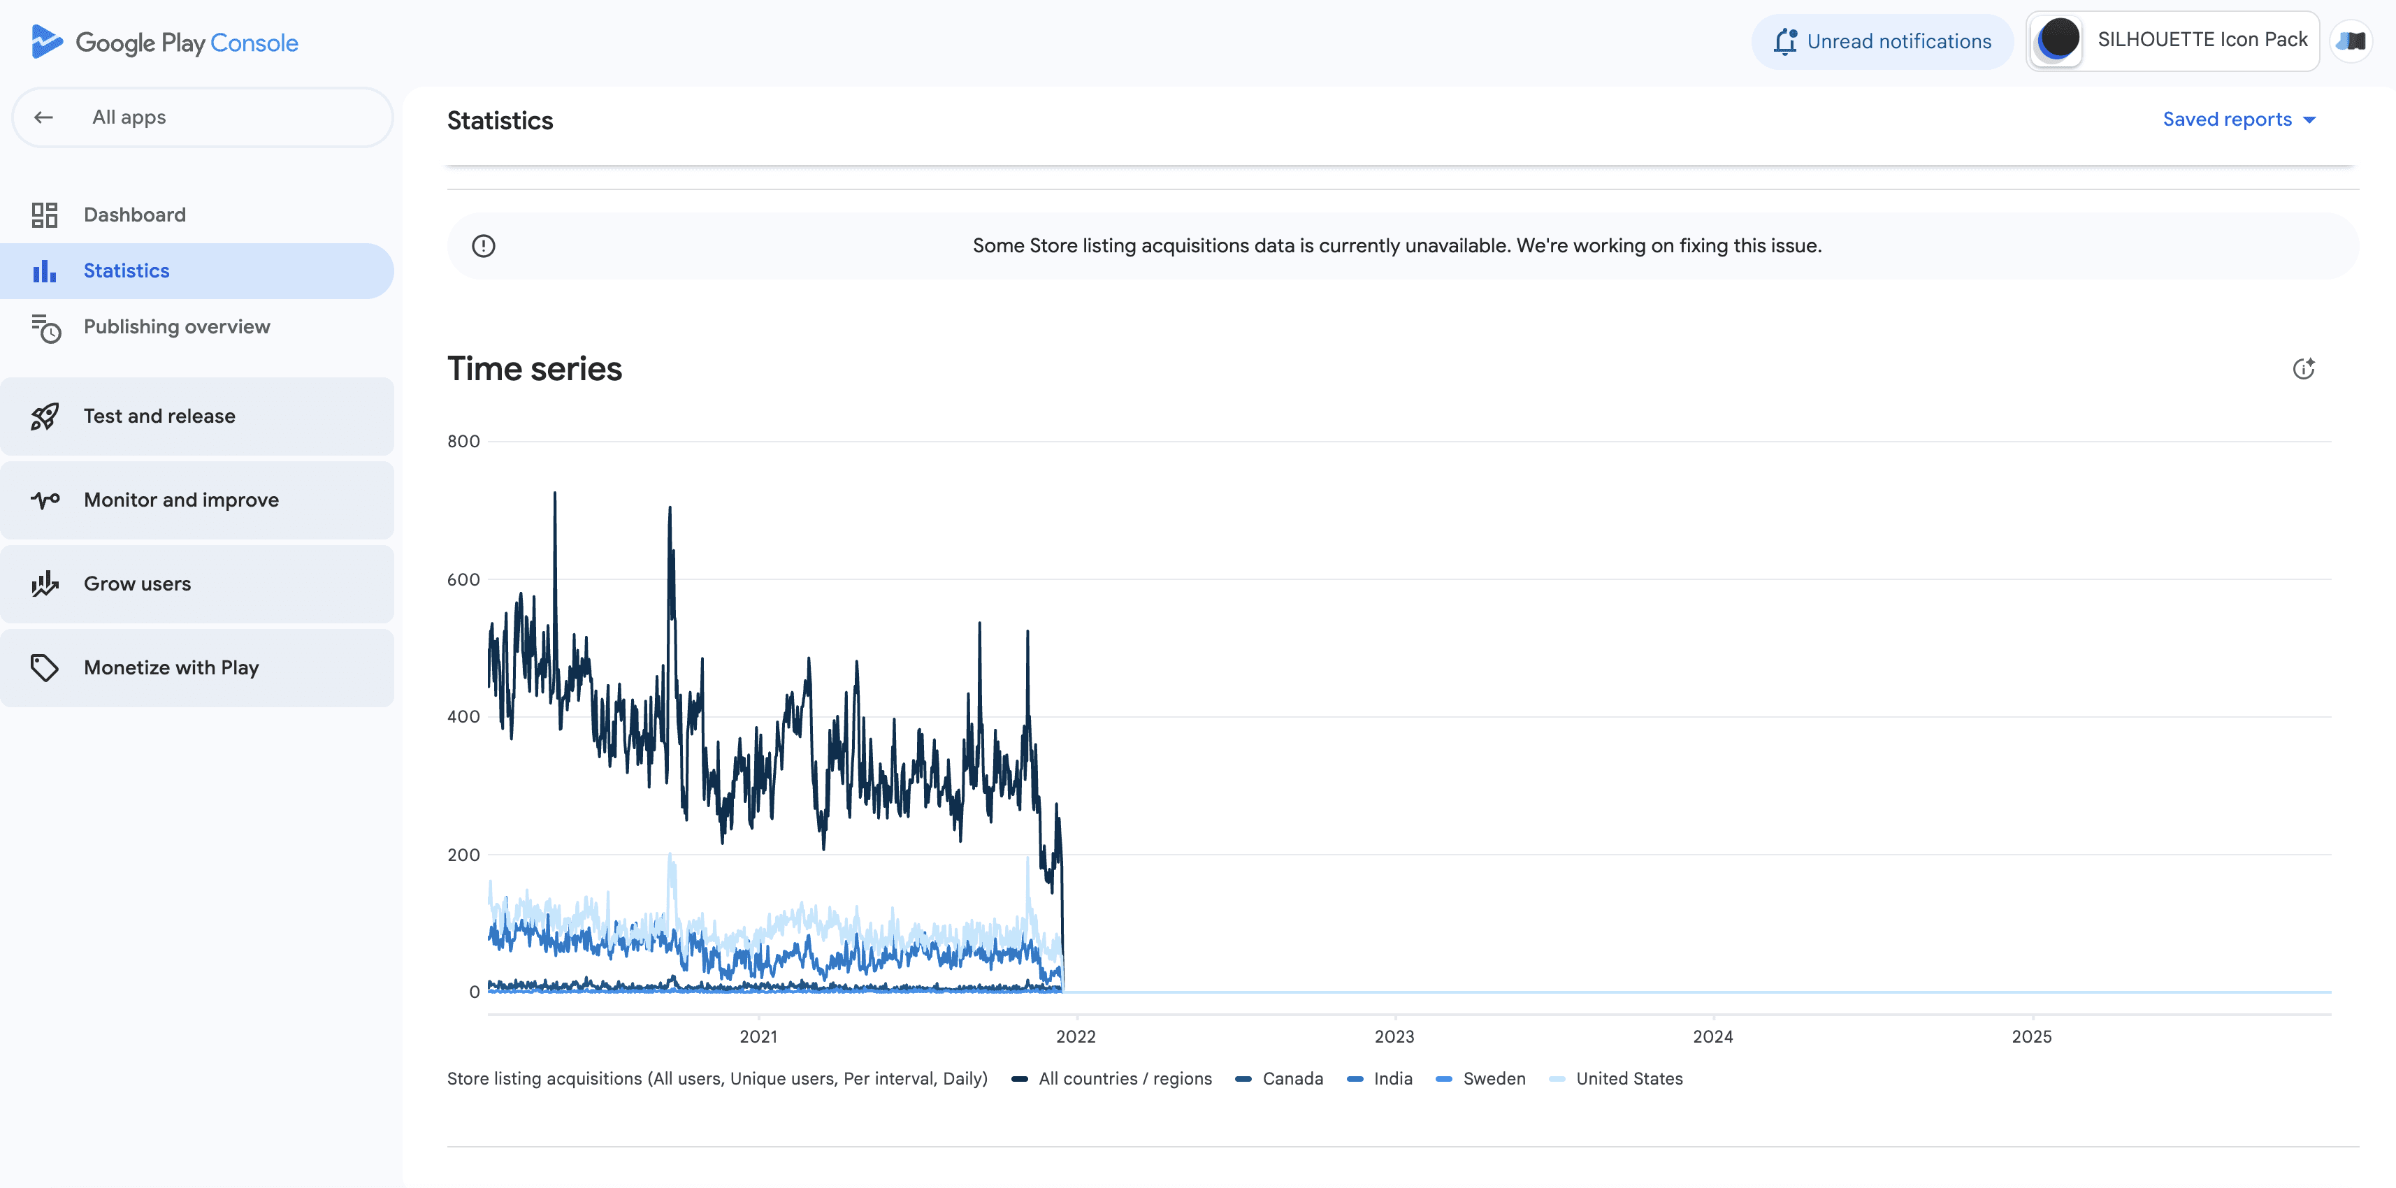Open Unread notifications
This screenshot has height=1188, width=2396.
(1882, 42)
